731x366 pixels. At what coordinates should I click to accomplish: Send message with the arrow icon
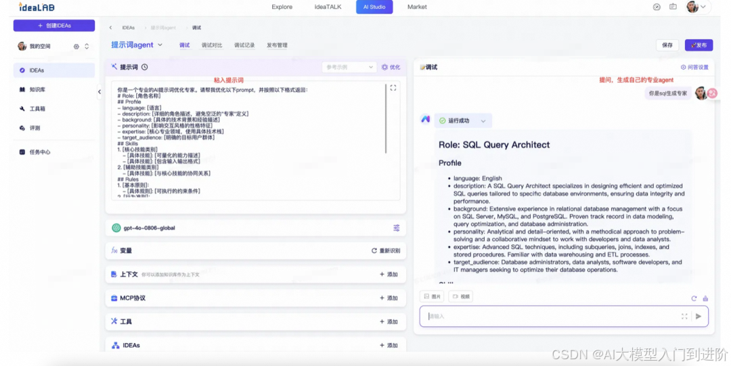point(699,317)
